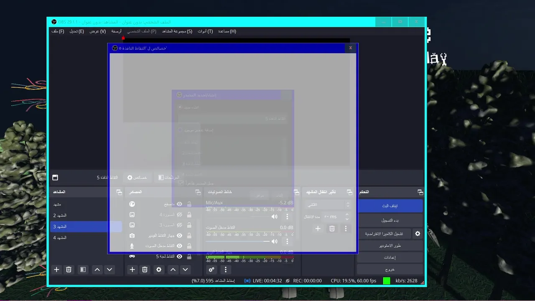Open Settings button (إعدادات)
Viewport: 535px width, 301px height.
click(x=390, y=257)
